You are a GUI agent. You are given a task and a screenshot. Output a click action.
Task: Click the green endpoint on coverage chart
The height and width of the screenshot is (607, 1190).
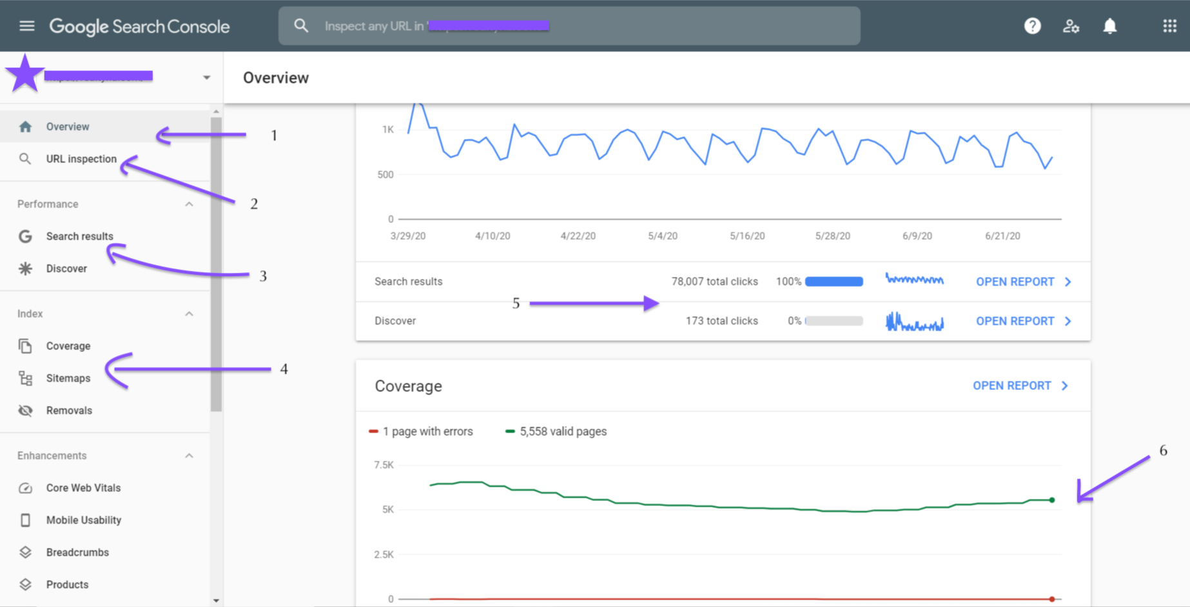click(x=1052, y=500)
